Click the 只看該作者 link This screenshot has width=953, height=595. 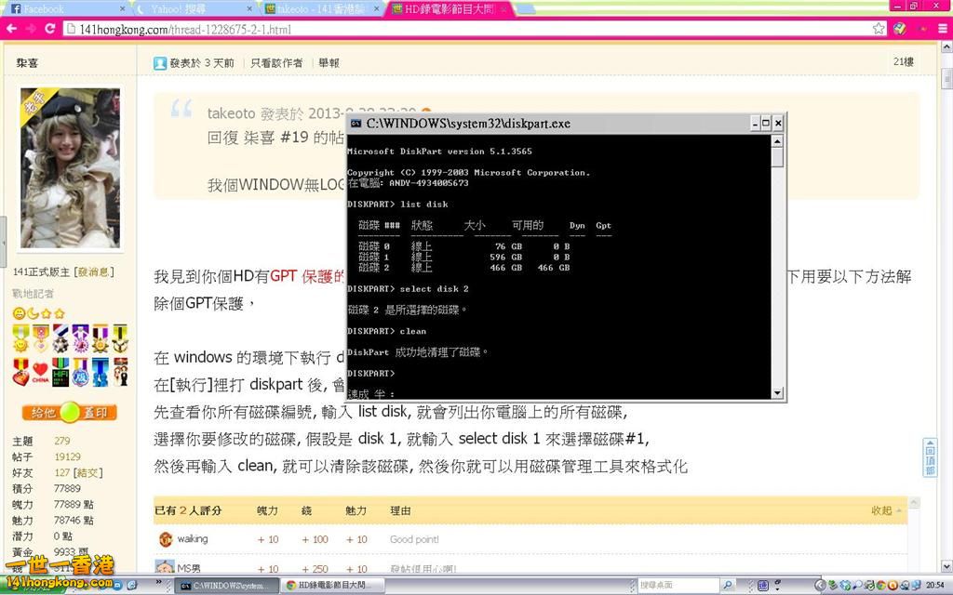tap(276, 62)
